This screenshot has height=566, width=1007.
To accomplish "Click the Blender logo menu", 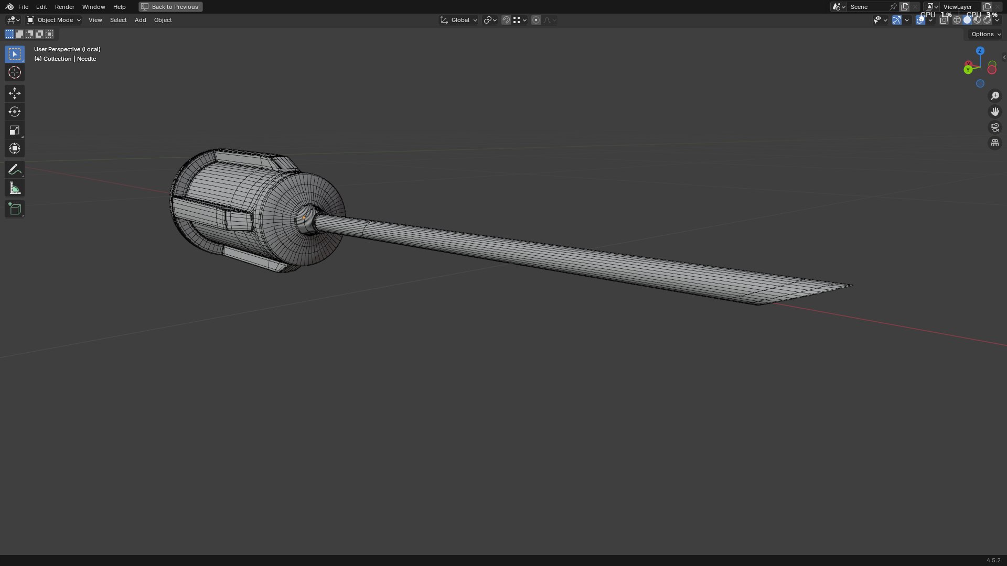I will pyautogui.click(x=9, y=7).
